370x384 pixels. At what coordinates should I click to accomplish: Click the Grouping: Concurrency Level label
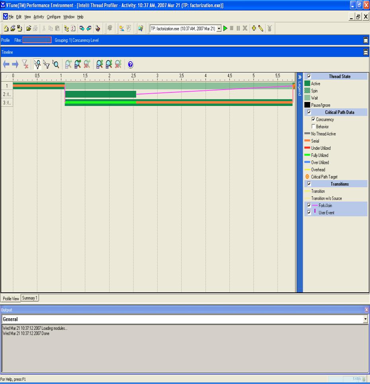coord(76,40)
